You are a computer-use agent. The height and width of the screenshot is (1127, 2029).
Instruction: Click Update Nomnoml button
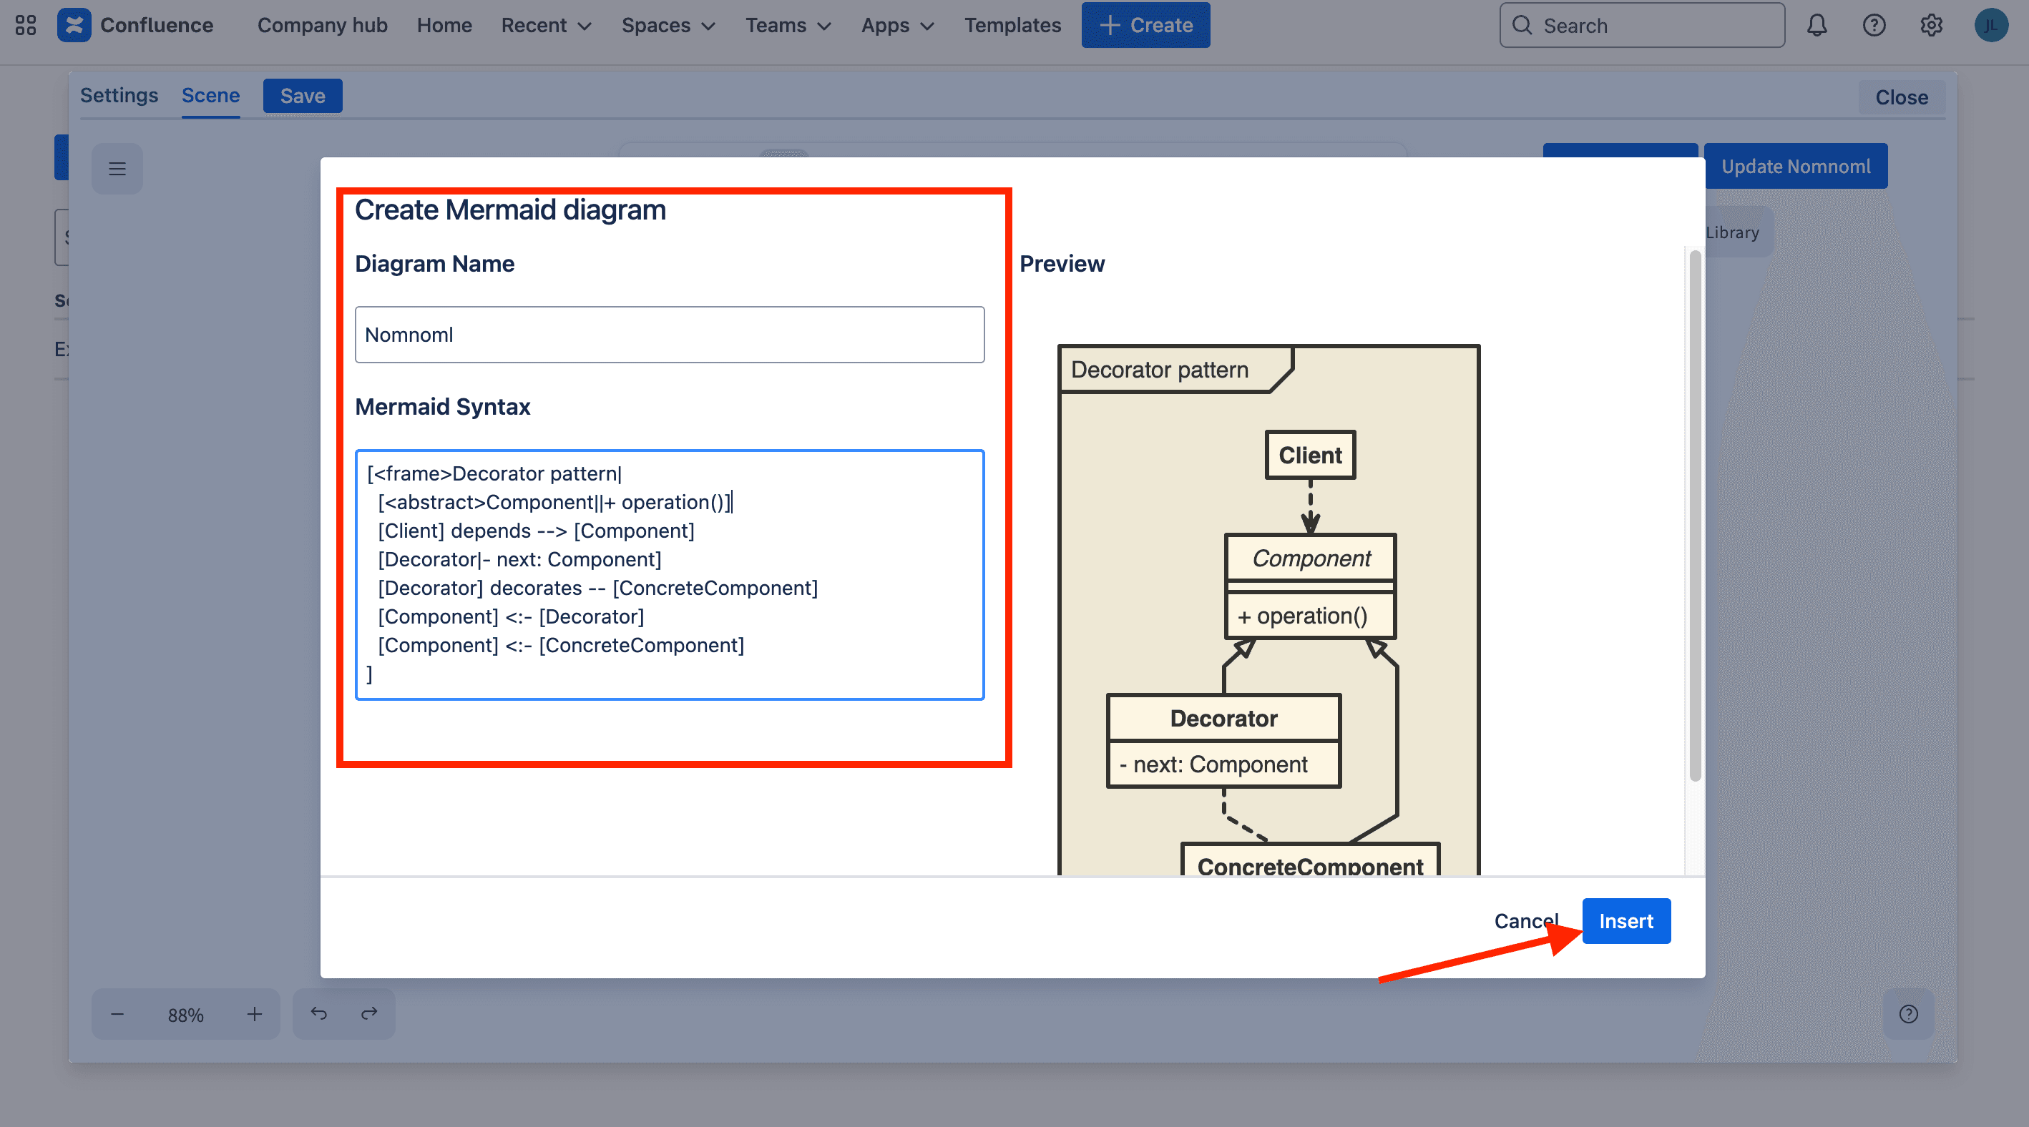point(1796,166)
